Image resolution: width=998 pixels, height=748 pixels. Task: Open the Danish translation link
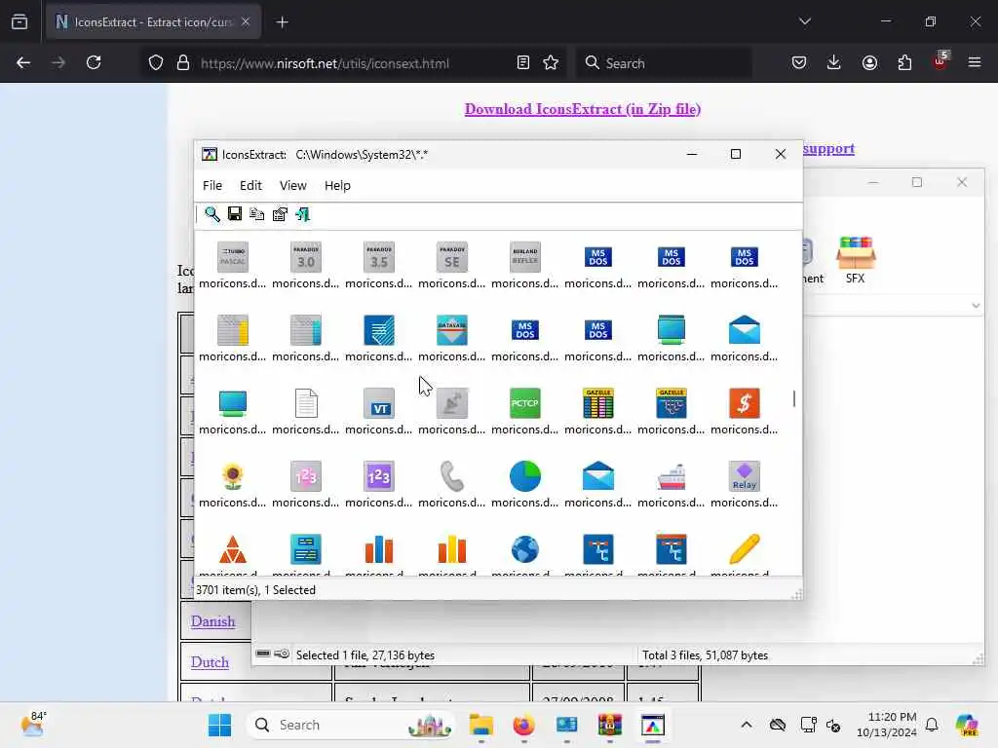tap(212, 621)
